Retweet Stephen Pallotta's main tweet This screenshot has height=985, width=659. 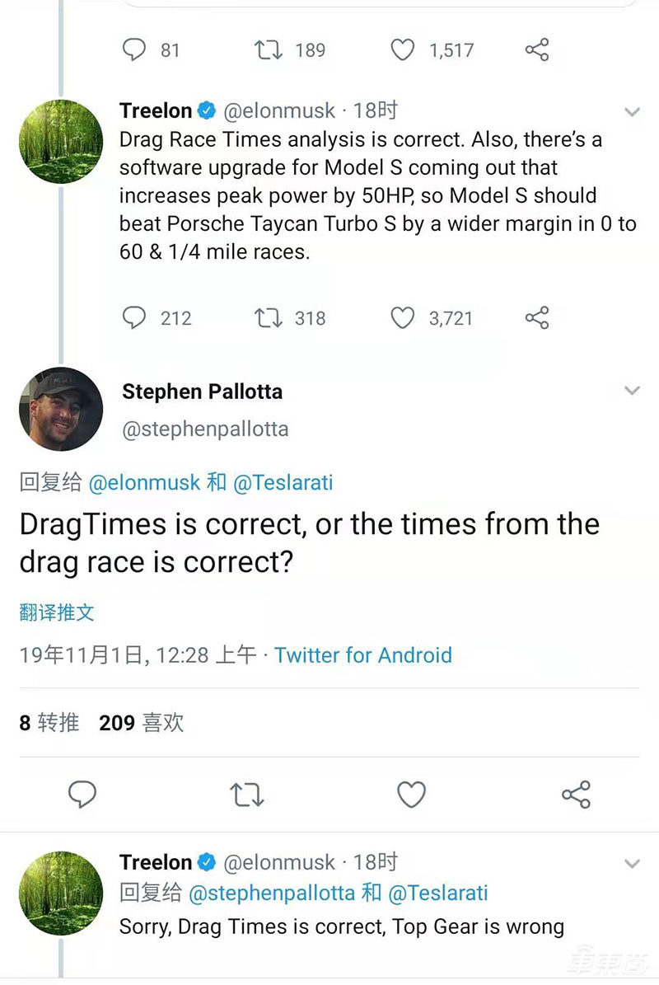coord(246,795)
